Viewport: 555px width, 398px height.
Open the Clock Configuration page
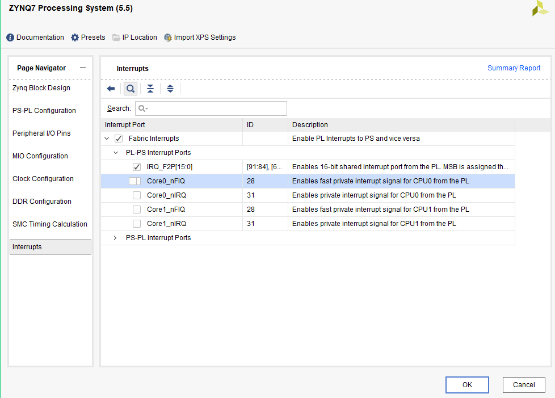click(43, 178)
